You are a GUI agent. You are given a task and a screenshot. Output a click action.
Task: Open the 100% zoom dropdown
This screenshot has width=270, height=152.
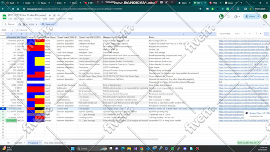click(x=33, y=25)
